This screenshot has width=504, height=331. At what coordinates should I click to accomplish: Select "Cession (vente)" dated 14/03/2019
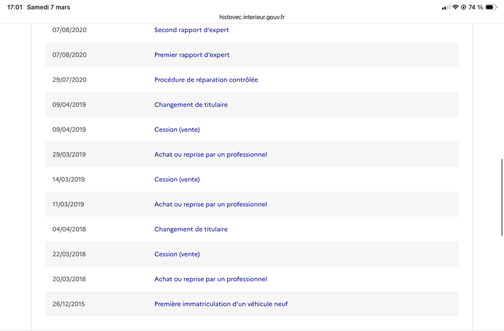(x=177, y=180)
